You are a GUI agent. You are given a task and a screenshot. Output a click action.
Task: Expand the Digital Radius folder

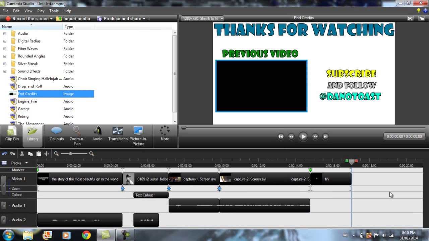5,41
